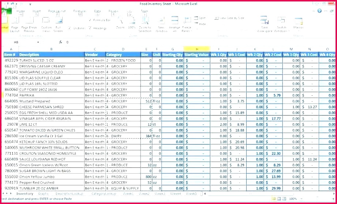
Task: Expand the Freeze Panes dropdown
Action: pos(191,31)
